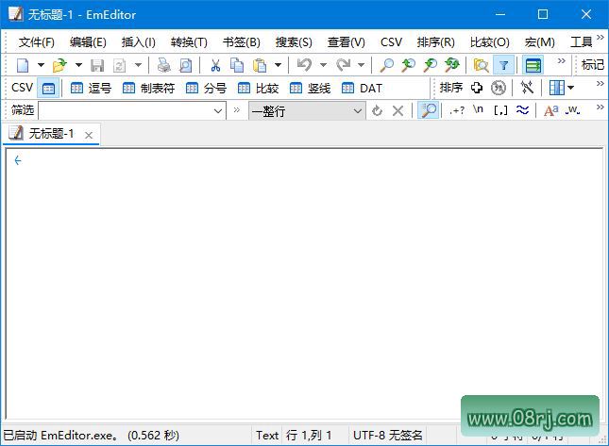Image resolution: width=609 pixels, height=446 pixels.
Task: Toggle the green wrap-by-window button
Action: (x=533, y=65)
